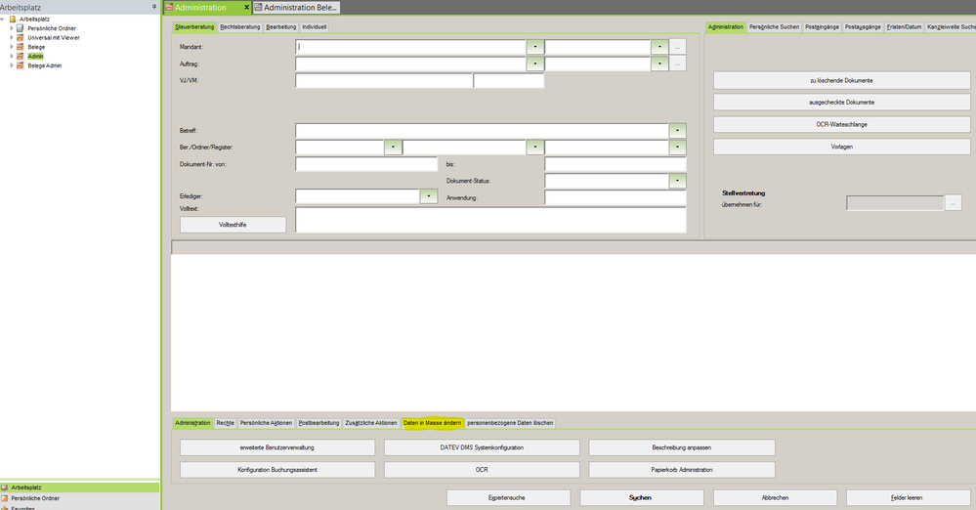
Task: Open the Persönliche Suchen tab
Action: click(x=775, y=26)
